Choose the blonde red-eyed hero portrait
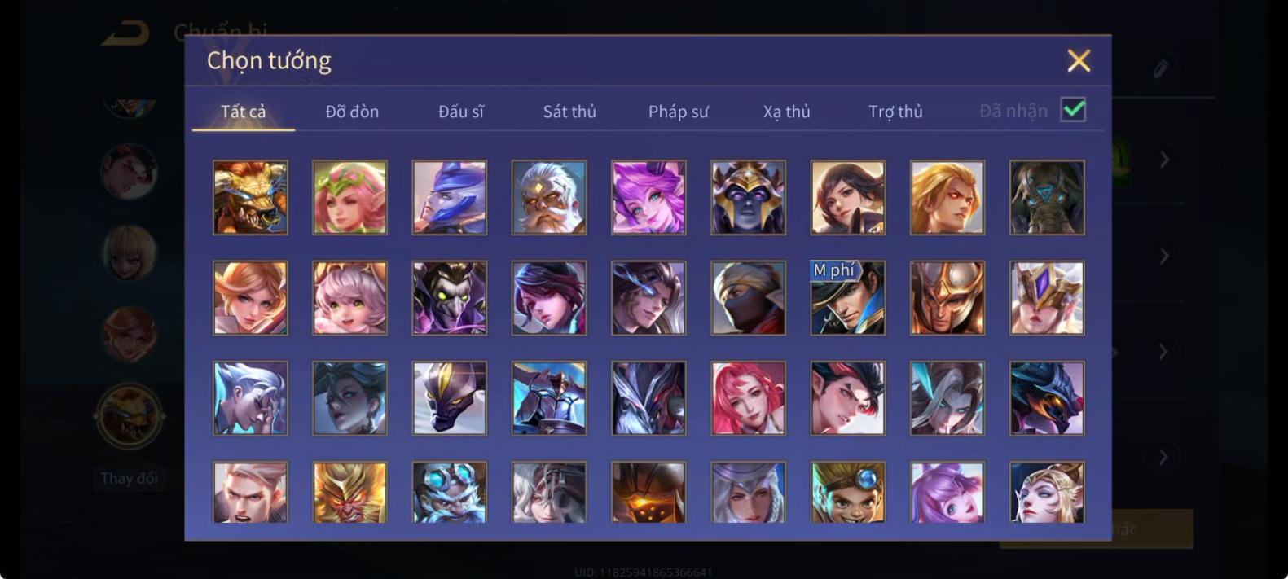 pos(947,197)
